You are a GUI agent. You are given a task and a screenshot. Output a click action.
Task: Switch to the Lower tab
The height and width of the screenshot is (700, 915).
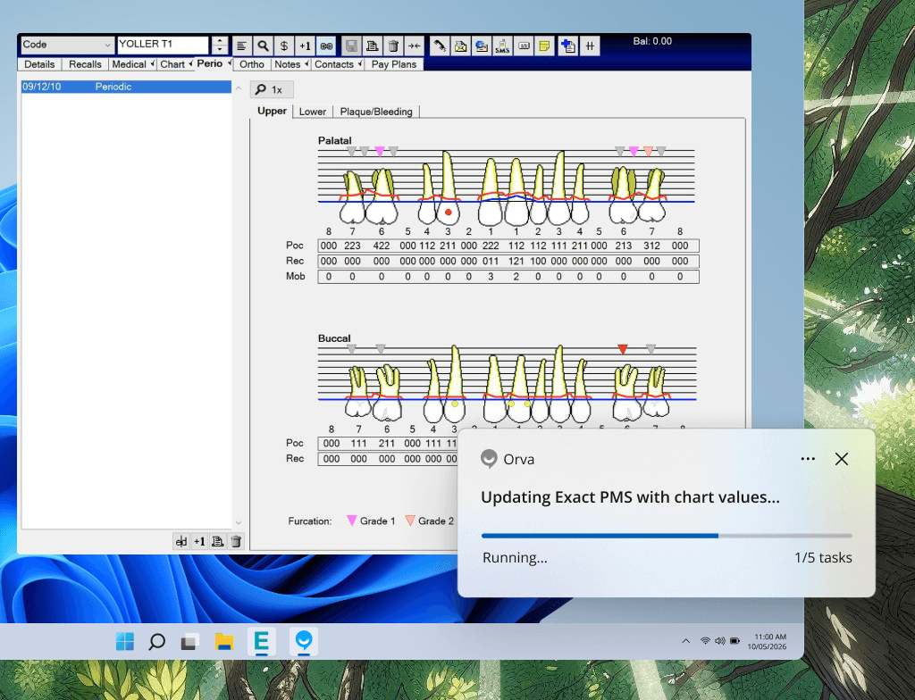[x=312, y=112]
